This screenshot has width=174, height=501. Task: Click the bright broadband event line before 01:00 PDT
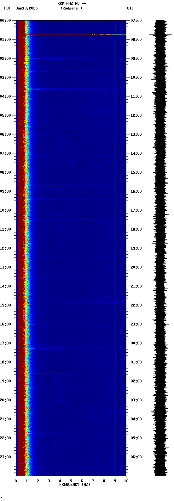pyautogui.click(x=76, y=35)
